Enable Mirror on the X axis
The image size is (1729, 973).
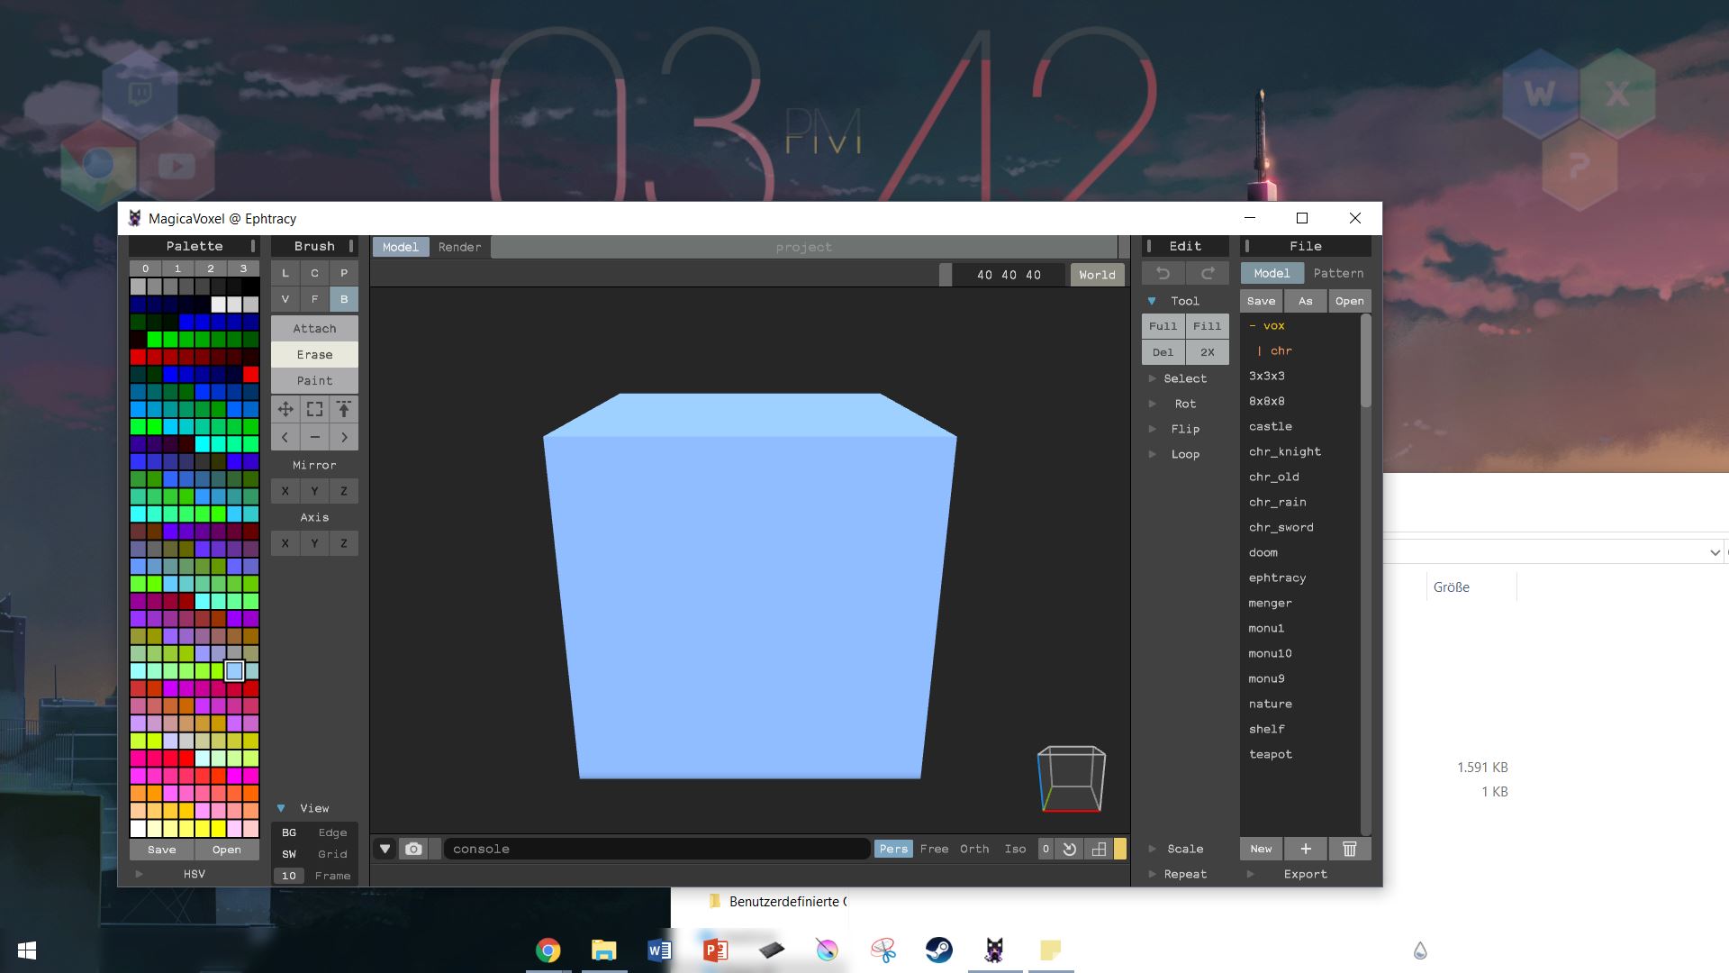coord(285,490)
